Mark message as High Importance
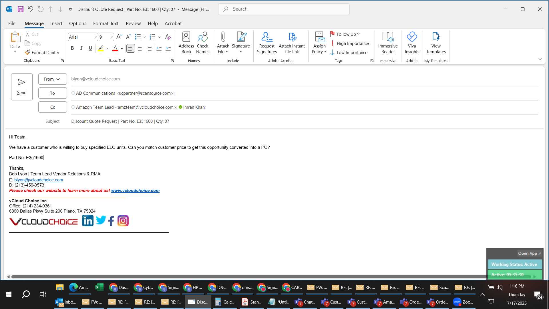 (x=349, y=43)
